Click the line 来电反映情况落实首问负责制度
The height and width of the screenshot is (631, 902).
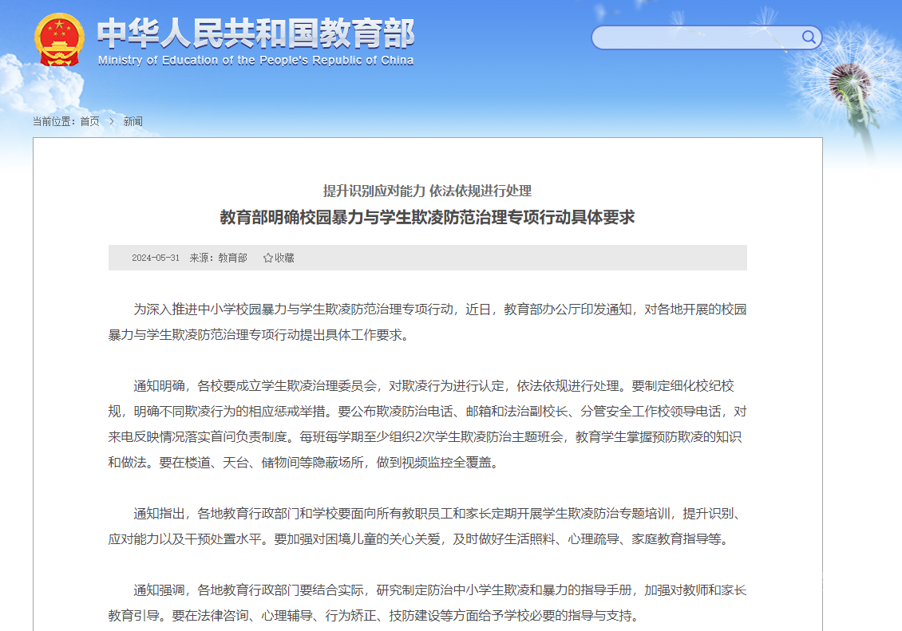pyautogui.click(x=425, y=437)
